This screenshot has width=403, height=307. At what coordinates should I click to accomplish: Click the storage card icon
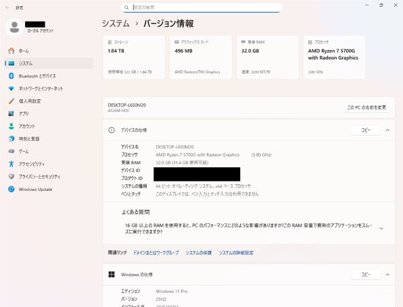110,42
